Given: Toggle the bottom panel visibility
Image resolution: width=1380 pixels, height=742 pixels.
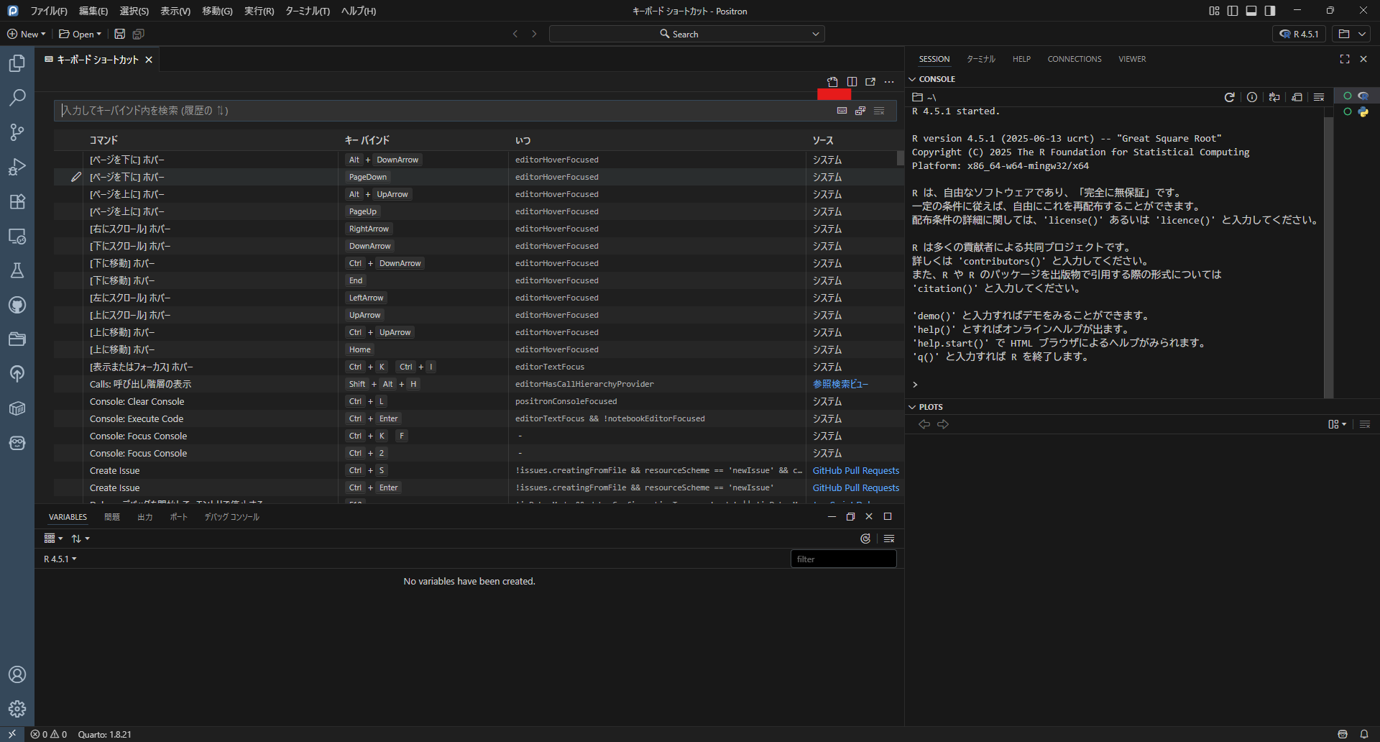Looking at the screenshot, I should (1251, 11).
